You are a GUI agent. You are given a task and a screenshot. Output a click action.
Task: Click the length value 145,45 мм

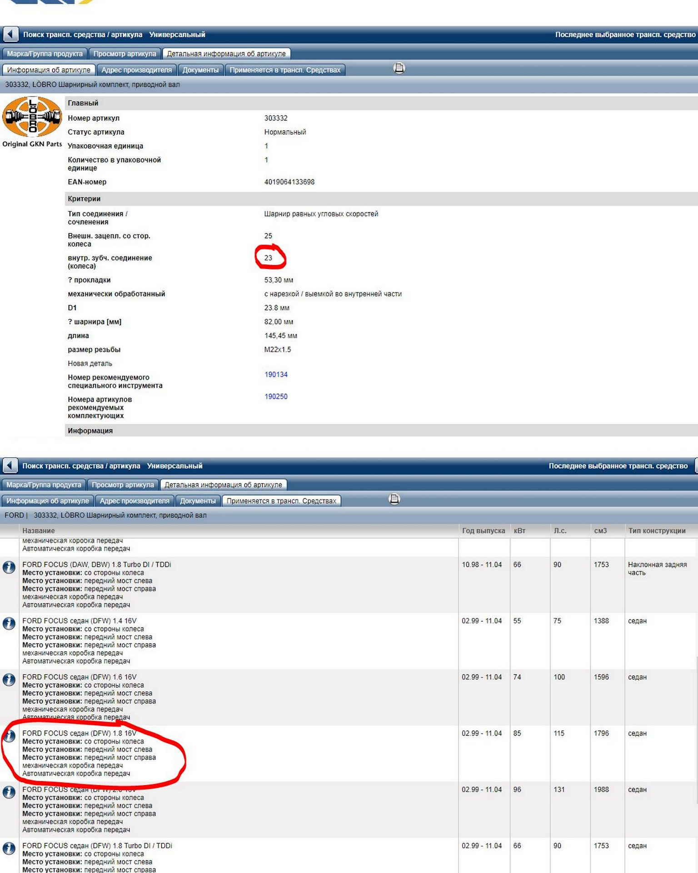point(281,336)
